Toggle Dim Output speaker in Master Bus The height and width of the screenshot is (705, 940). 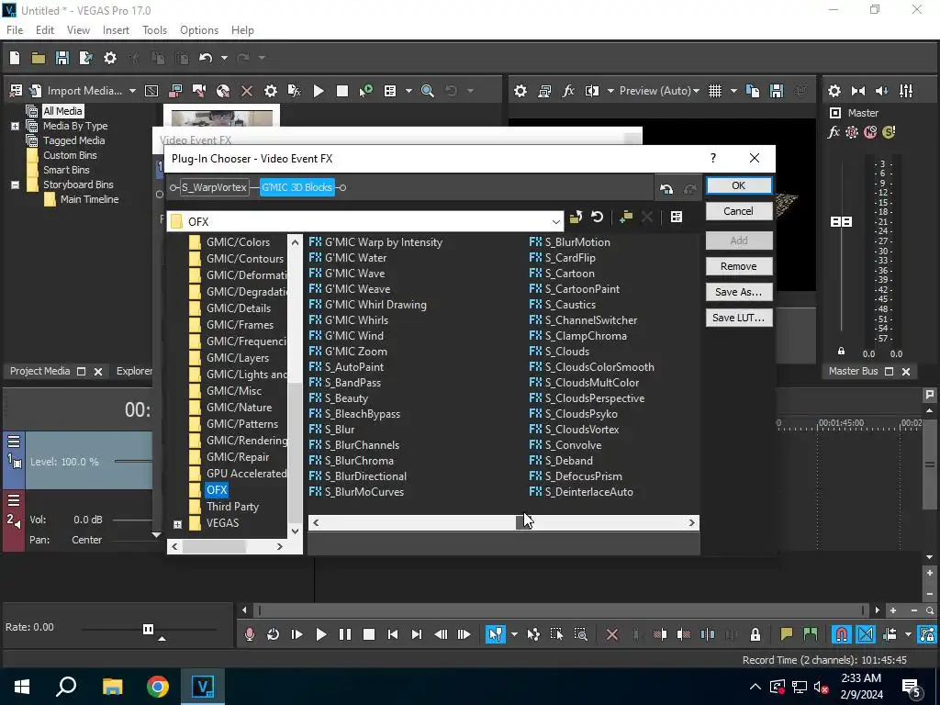882,91
